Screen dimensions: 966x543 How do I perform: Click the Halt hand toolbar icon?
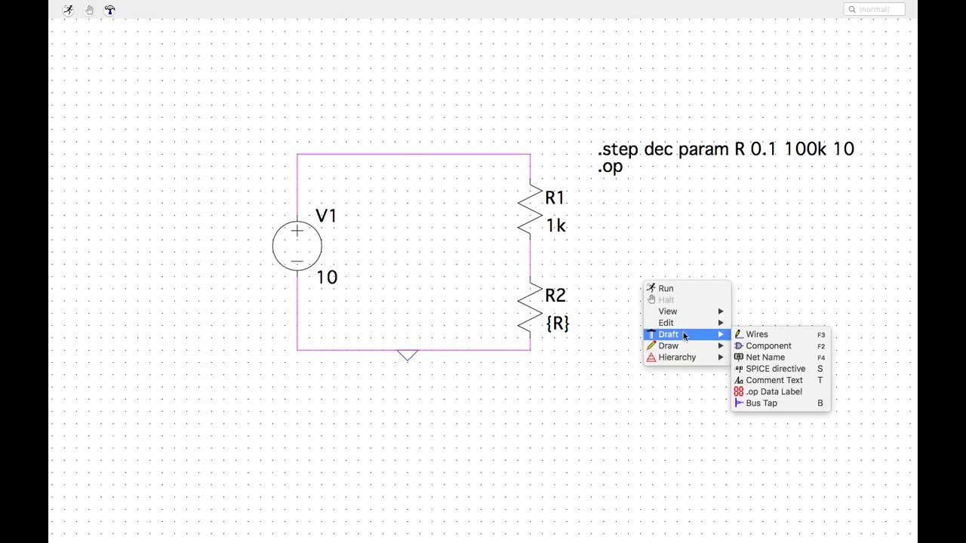pyautogui.click(x=89, y=10)
